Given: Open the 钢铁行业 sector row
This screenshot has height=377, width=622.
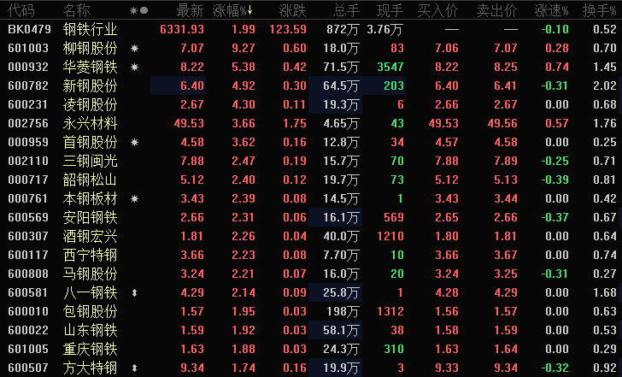Looking at the screenshot, I should point(311,29).
